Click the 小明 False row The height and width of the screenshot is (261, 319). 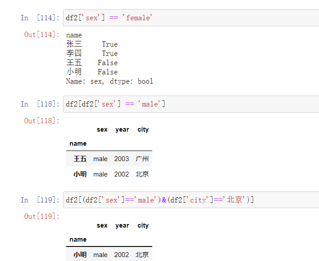pyautogui.click(x=92, y=72)
